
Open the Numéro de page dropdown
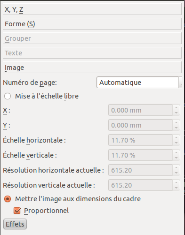pos(139,83)
